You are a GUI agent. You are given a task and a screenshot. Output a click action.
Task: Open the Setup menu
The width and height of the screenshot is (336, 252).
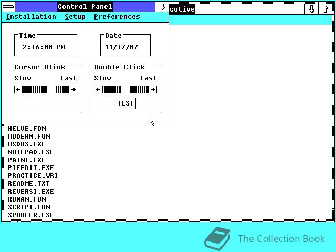[x=75, y=17]
